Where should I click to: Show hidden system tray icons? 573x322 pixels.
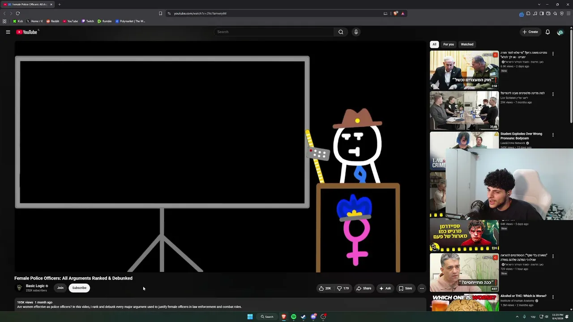click(x=517, y=317)
